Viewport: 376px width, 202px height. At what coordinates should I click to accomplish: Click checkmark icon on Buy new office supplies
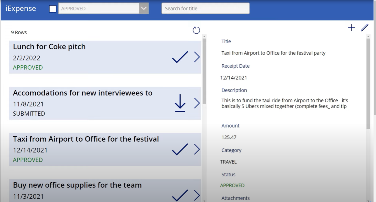click(x=180, y=195)
